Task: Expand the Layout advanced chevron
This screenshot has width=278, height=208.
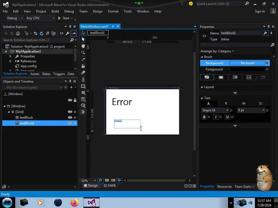Action: (235, 93)
